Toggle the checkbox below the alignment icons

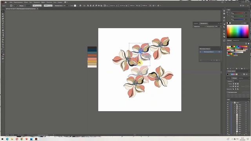[227, 92]
